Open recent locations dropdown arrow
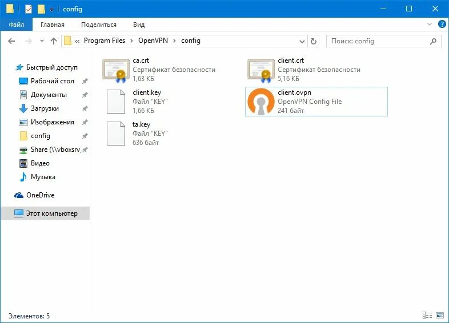Image resolution: width=449 pixels, height=323 pixels. (42, 41)
